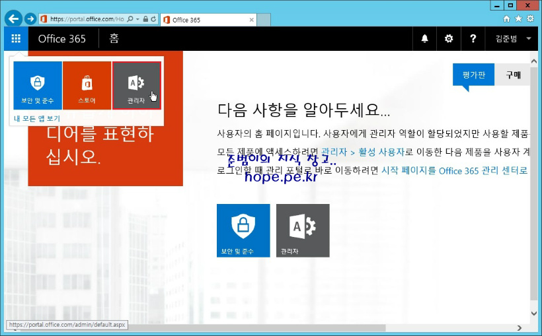This screenshot has height=336, width=542.
Task: Click vertical scrollbar down arrow
Action: pyautogui.click(x=533, y=314)
